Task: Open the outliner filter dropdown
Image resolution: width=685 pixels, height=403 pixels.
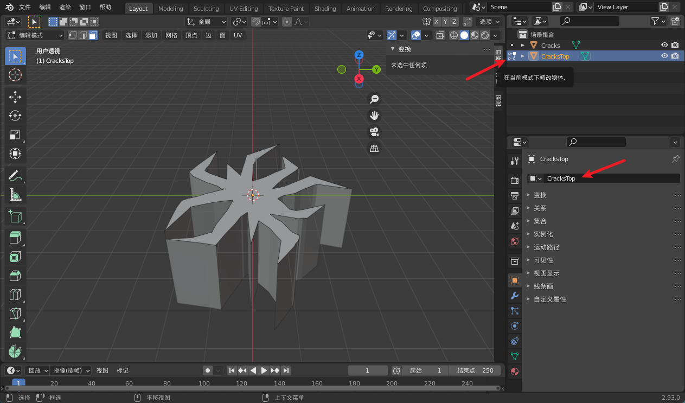Action: (x=658, y=21)
